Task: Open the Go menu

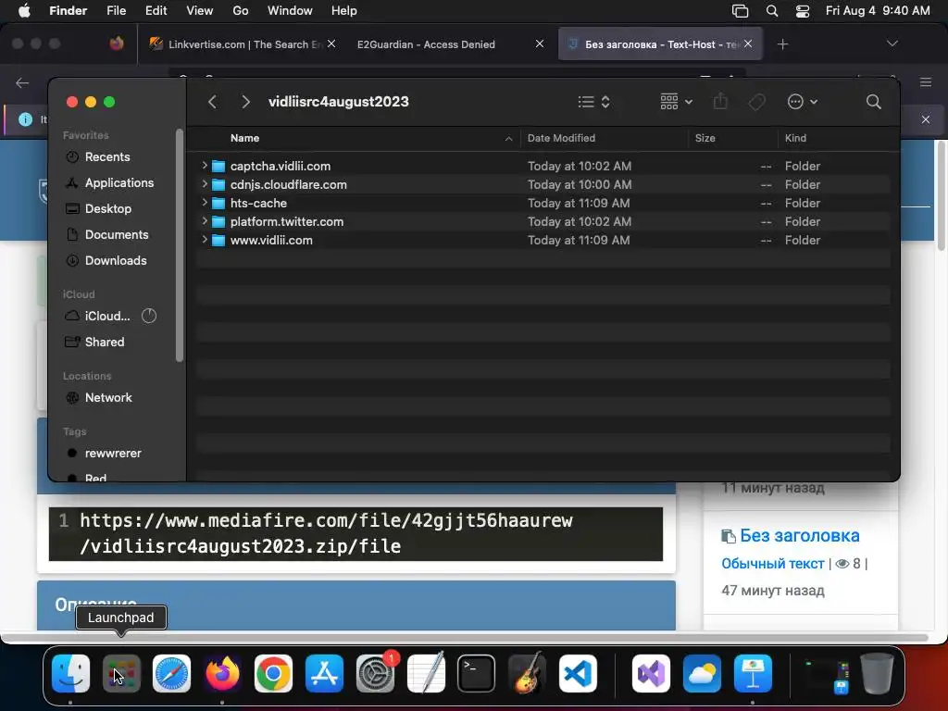Action: click(x=241, y=11)
